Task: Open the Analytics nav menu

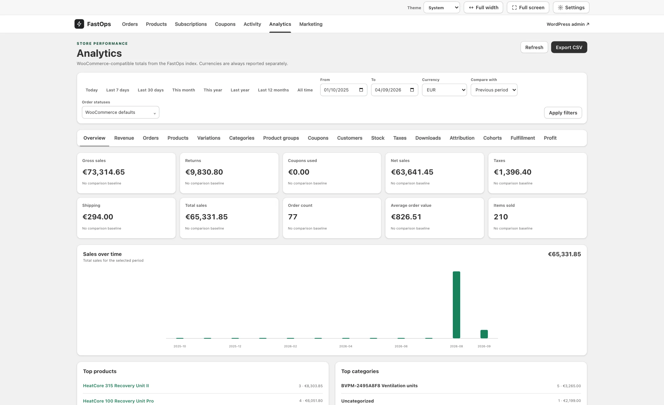Action: (280, 24)
